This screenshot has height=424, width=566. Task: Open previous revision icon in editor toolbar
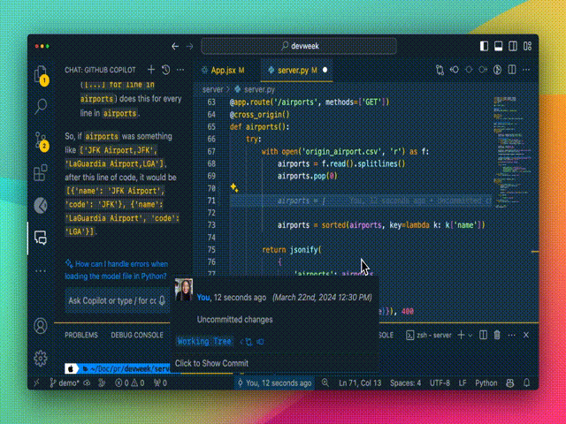(x=454, y=70)
